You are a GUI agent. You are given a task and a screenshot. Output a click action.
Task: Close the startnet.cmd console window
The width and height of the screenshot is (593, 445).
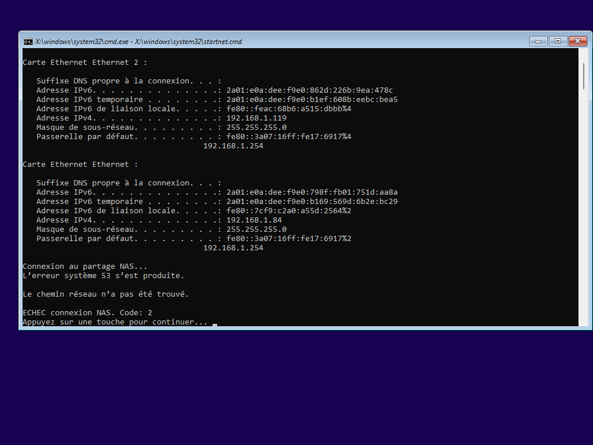click(577, 41)
